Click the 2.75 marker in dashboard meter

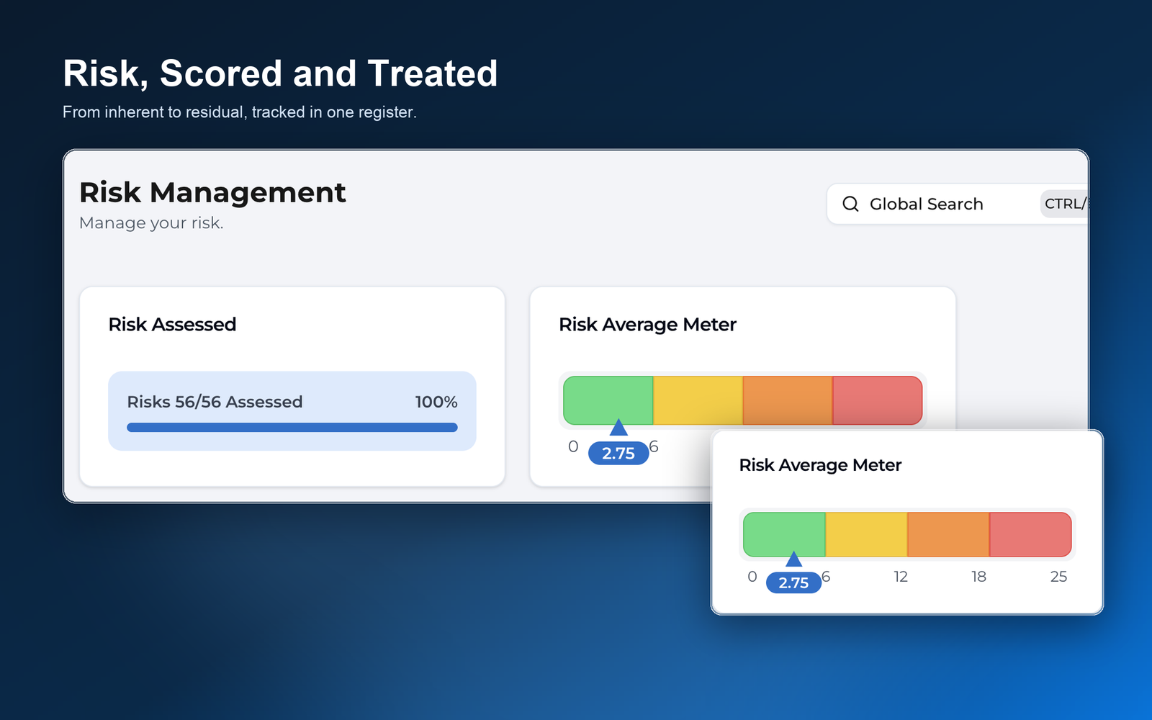click(618, 453)
